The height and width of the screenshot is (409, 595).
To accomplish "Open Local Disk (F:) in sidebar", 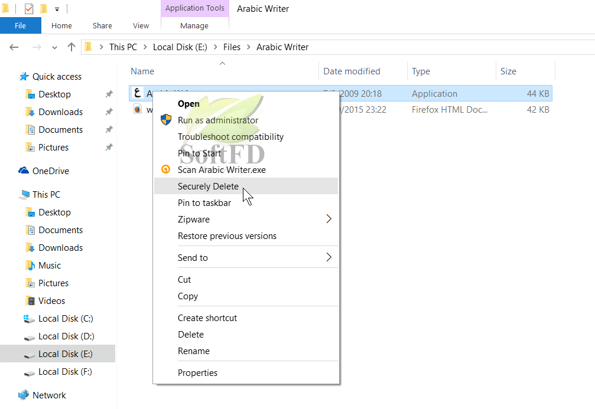I will tap(65, 372).
